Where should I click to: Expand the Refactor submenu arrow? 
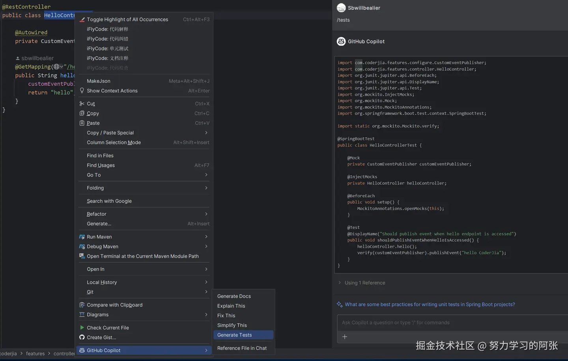[x=206, y=214]
